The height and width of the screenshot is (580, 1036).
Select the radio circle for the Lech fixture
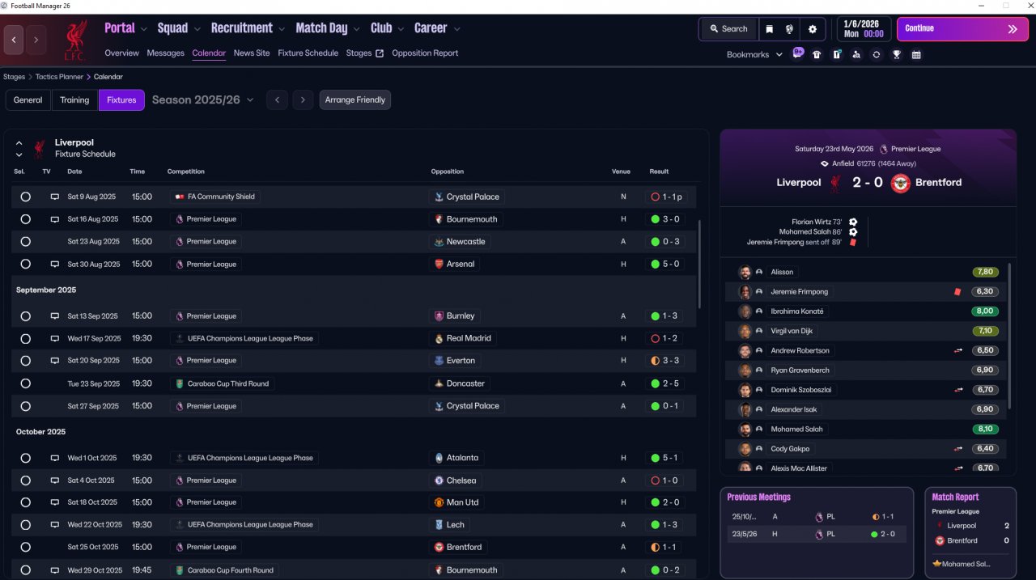pos(25,525)
